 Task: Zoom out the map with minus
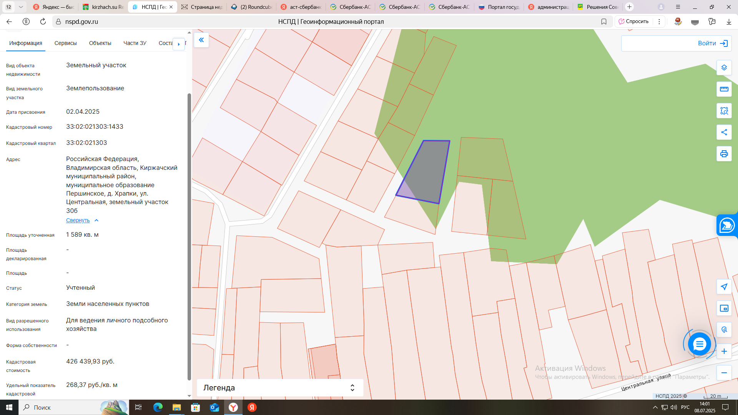pos(724,373)
